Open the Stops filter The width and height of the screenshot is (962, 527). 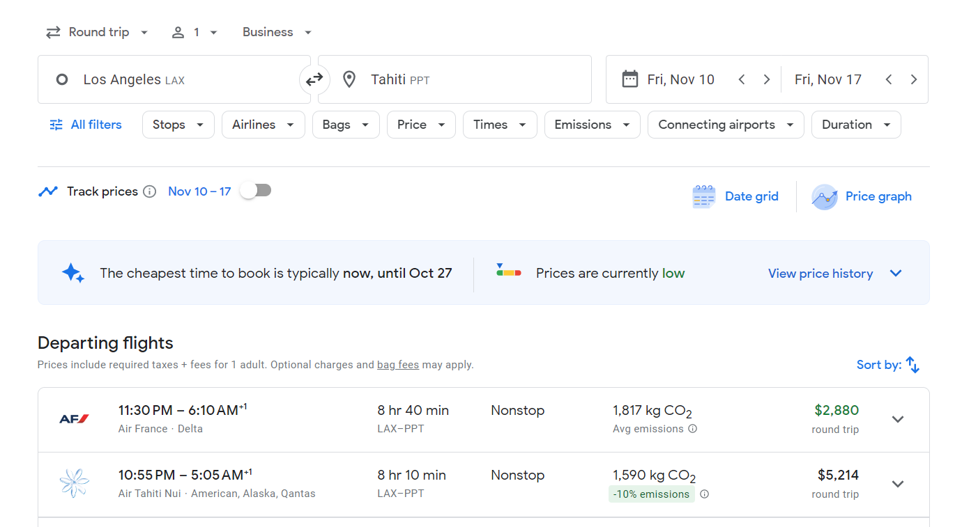pos(178,125)
